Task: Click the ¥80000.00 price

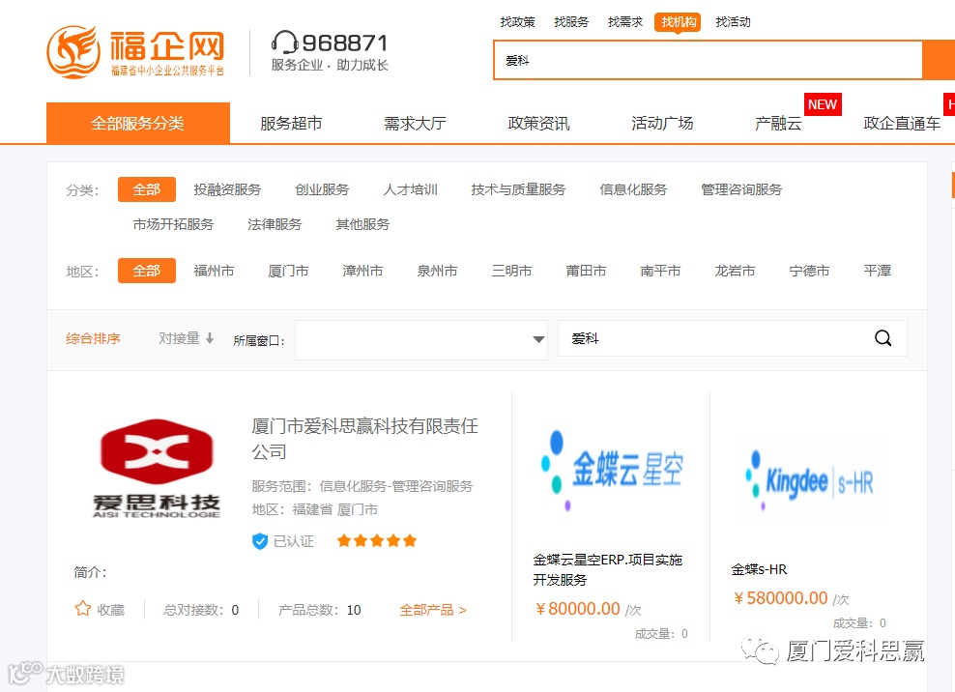Action: pyautogui.click(x=577, y=609)
